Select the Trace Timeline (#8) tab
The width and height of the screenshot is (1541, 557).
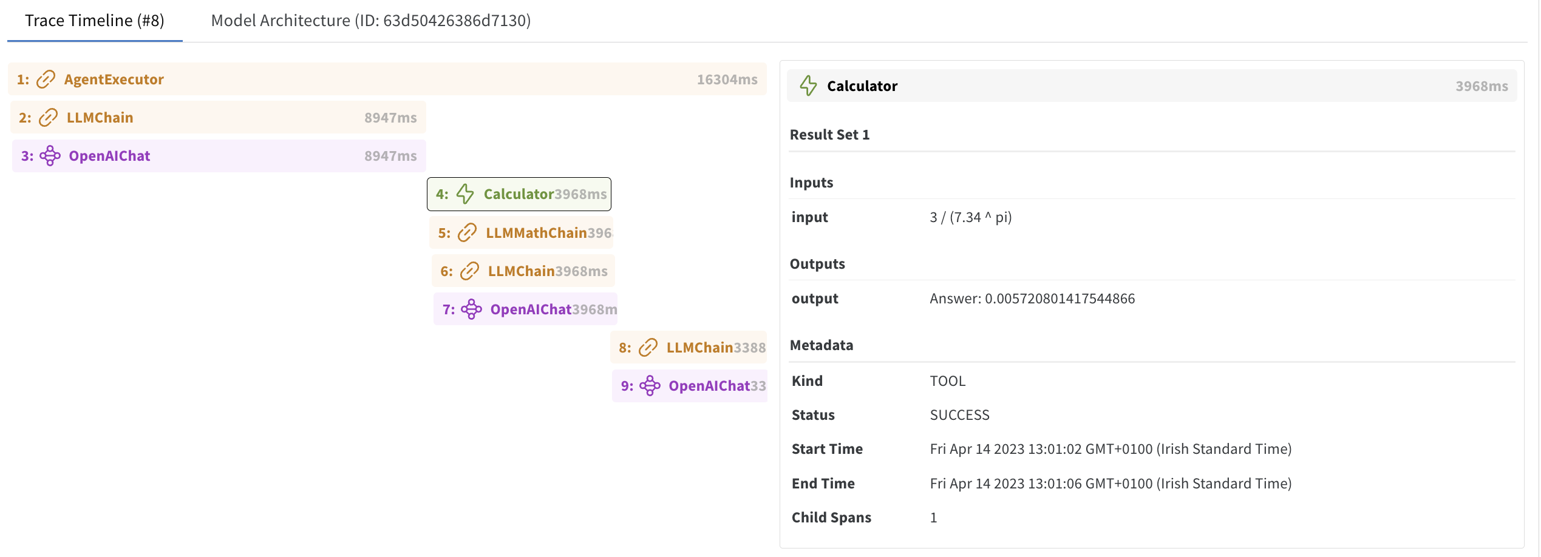(95, 21)
